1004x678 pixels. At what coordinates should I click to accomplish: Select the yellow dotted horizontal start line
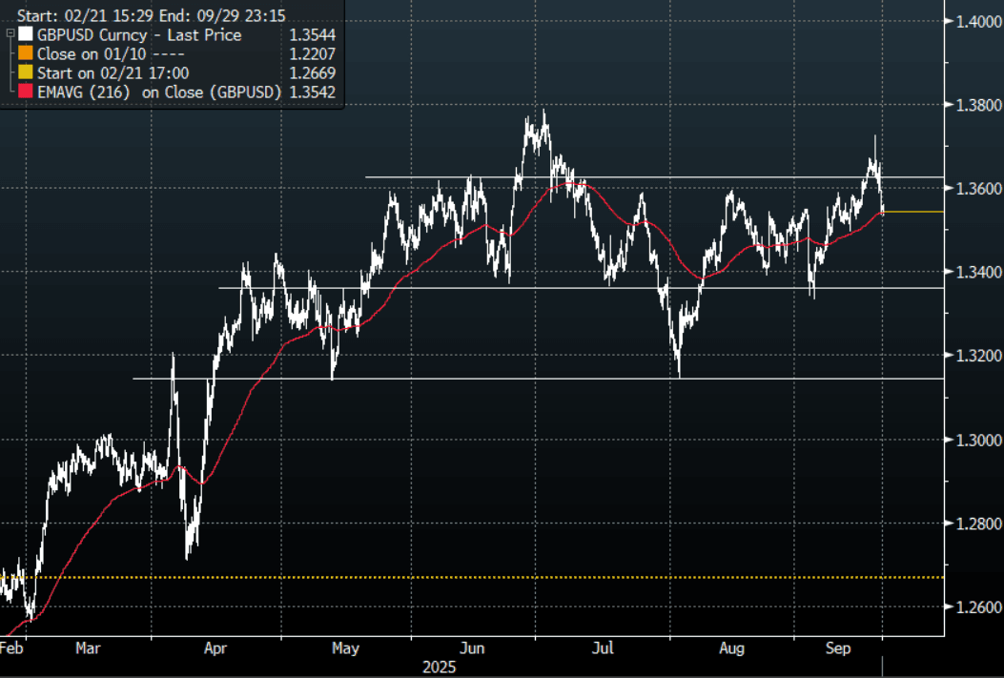pyautogui.click(x=477, y=577)
